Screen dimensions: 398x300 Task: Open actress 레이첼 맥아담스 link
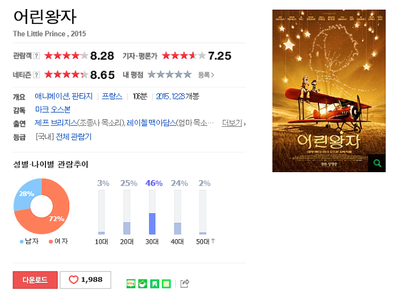click(151, 123)
